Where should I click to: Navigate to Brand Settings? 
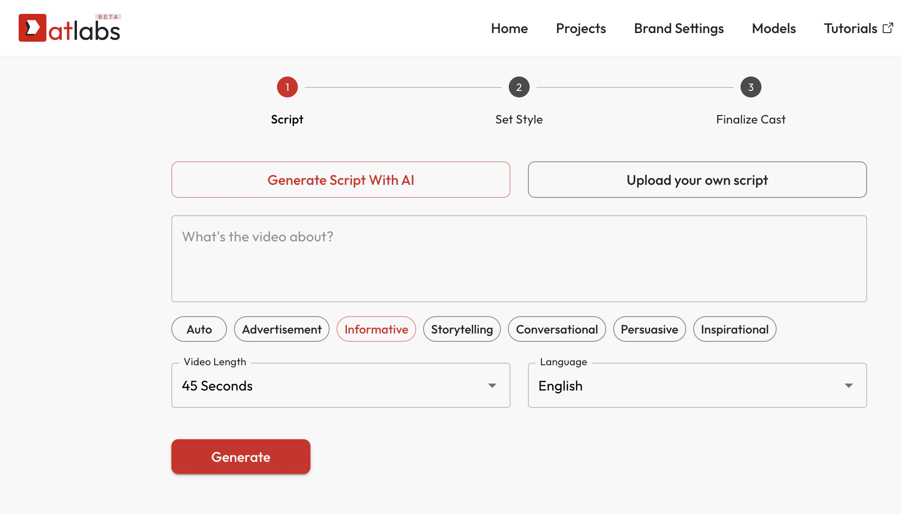679,28
